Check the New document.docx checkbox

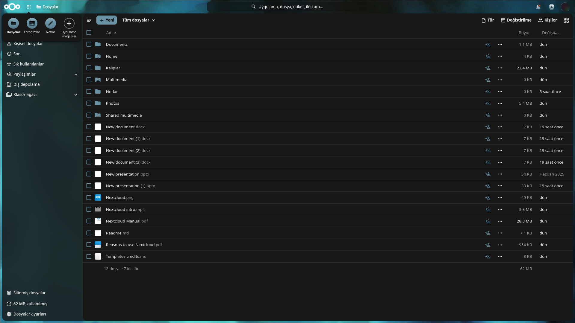89,127
